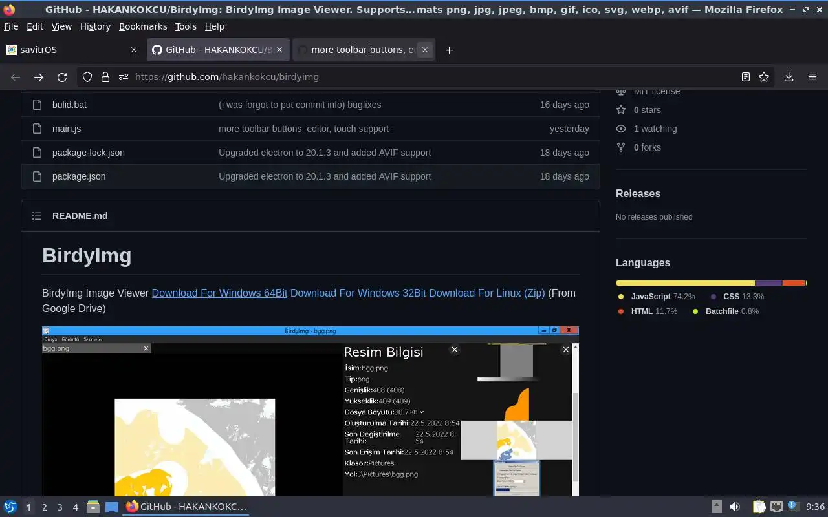The image size is (828, 517).
Task: Open the file manager icon in taskbar
Action: coord(93,507)
